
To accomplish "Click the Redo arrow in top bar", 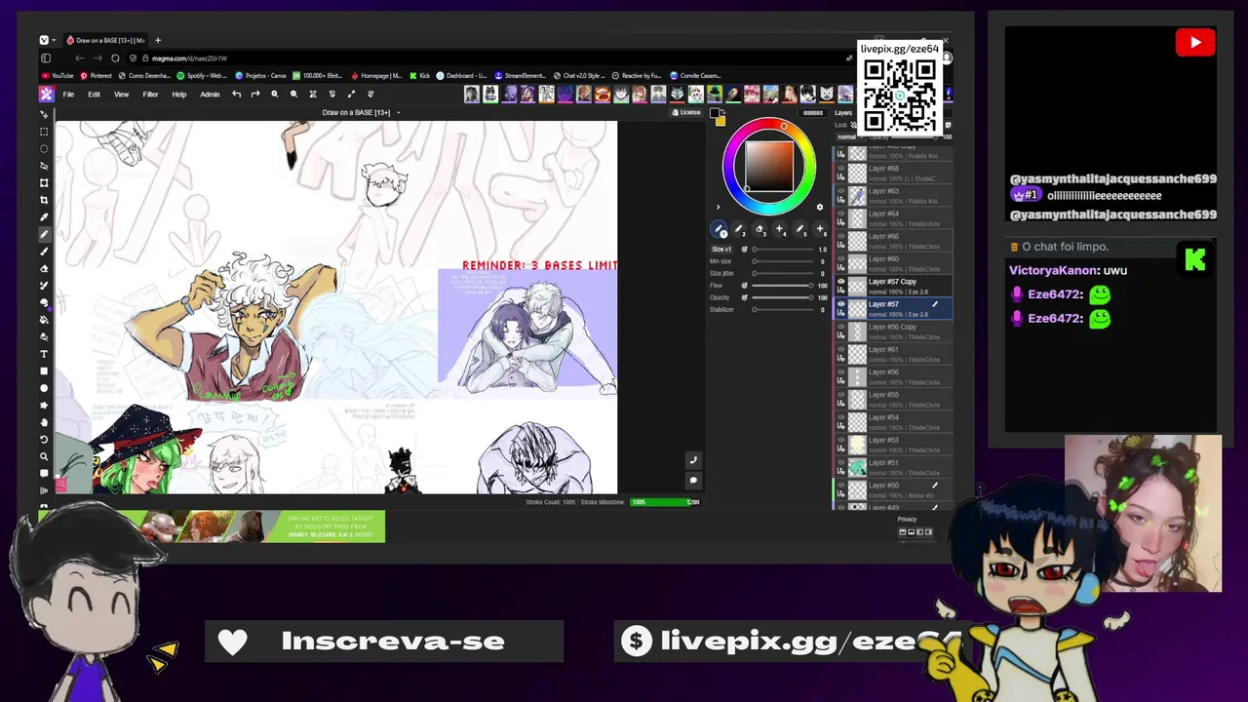I will 255,95.
